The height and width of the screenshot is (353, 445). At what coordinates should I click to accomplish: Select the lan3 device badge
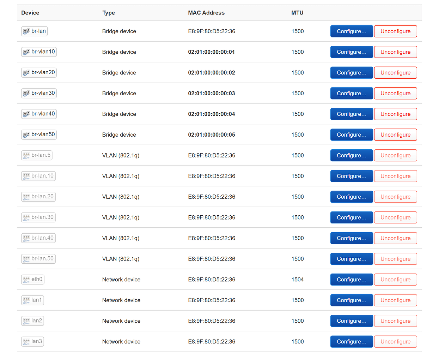click(32, 341)
